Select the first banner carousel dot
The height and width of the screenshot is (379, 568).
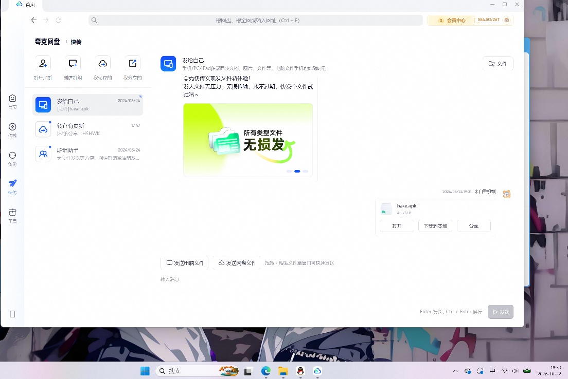click(x=289, y=171)
